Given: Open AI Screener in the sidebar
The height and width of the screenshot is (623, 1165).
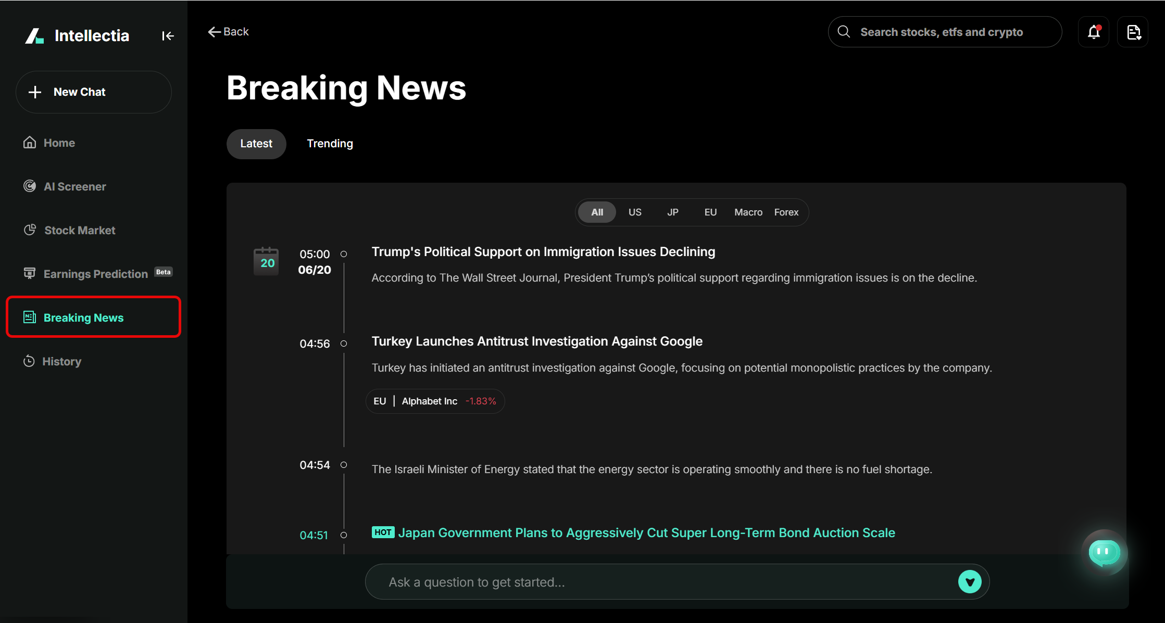Looking at the screenshot, I should pos(74,186).
